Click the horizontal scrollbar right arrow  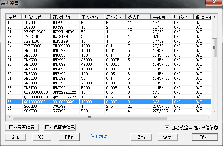tap(208, 117)
